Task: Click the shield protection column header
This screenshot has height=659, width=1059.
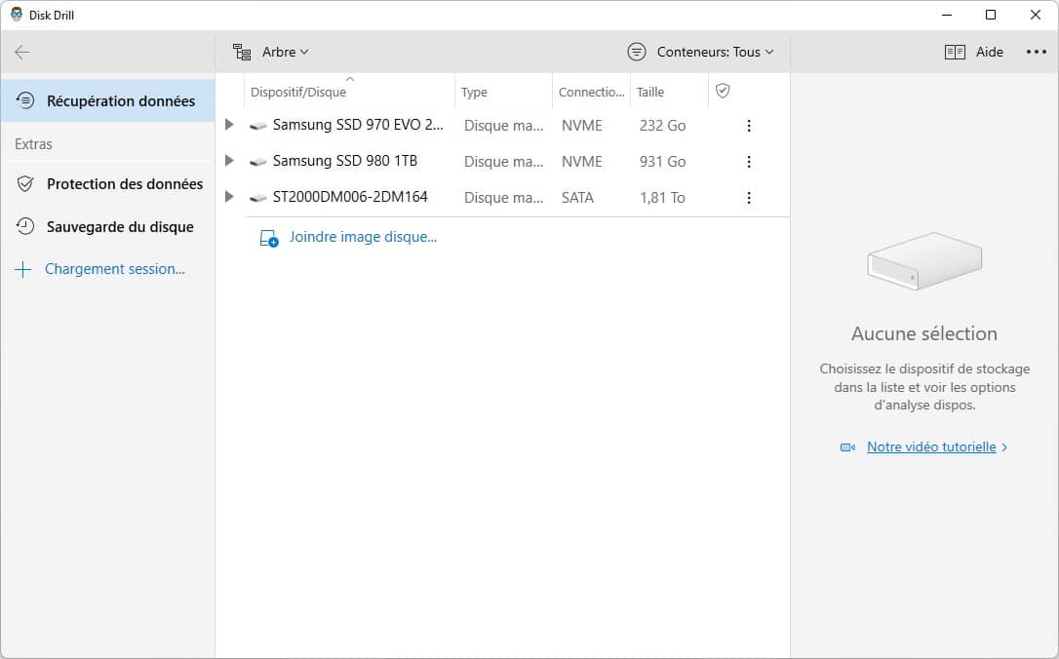Action: (723, 91)
